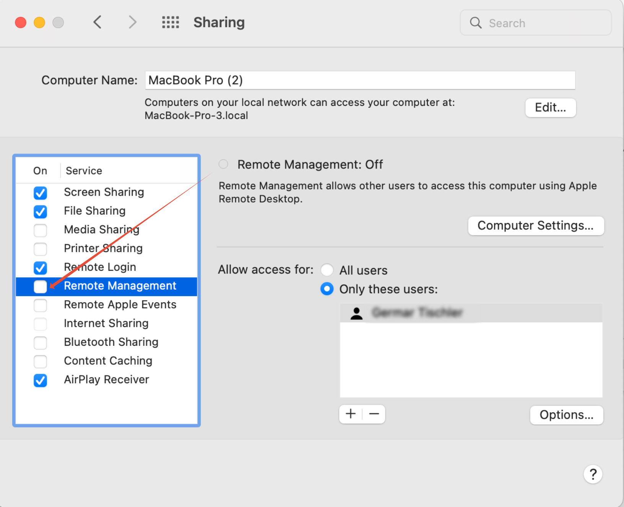Viewport: 624px width, 507px height.
Task: Click the Edit button for hostname
Action: click(550, 108)
